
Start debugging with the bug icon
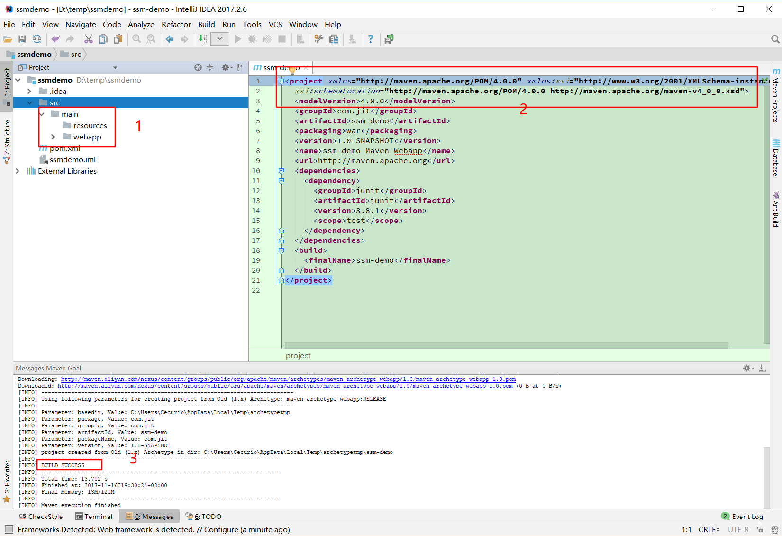(x=253, y=39)
